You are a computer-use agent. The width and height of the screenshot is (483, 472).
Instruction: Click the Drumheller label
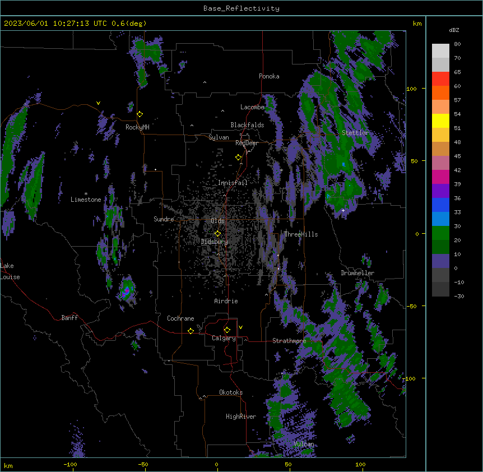click(x=357, y=273)
